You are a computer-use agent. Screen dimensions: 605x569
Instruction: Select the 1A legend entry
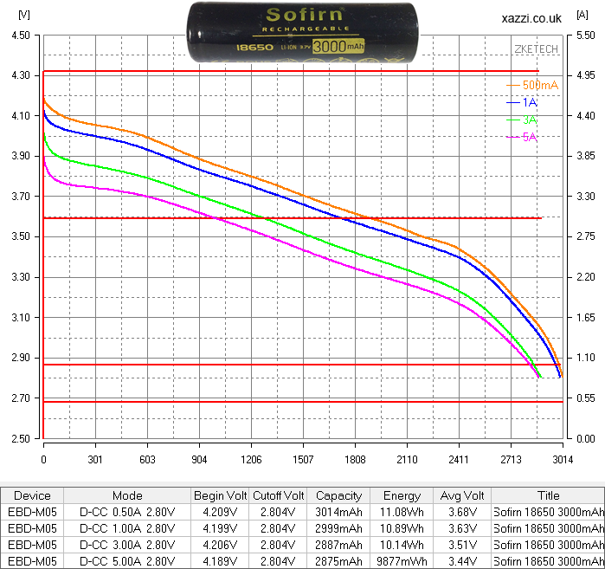click(522, 102)
